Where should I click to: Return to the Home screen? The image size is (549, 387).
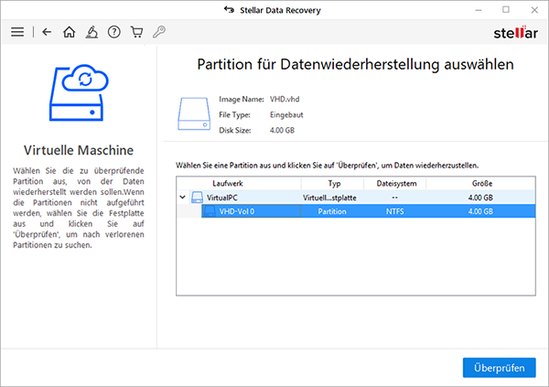[x=70, y=31]
